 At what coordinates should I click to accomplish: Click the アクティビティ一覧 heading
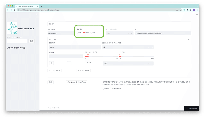coord(16,48)
